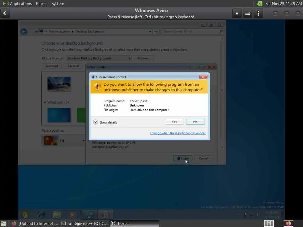
Task: Click the Install button in VxKex Installer
Action: [183, 158]
